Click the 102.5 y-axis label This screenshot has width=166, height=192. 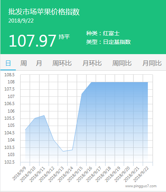[x=9, y=162]
